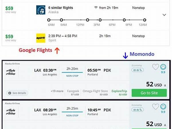
Task: Expand the +19 more booking providers
Action: pos(57,91)
